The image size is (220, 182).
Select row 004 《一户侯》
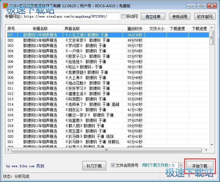(107, 51)
